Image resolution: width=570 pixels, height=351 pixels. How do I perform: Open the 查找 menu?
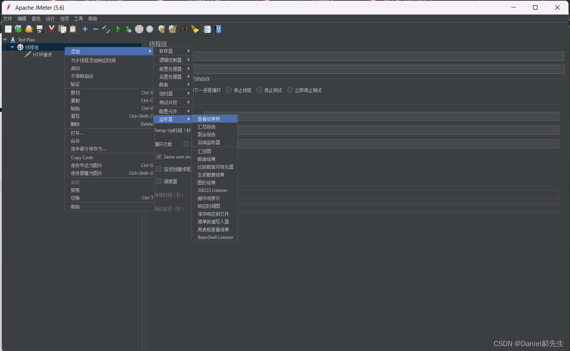36,19
